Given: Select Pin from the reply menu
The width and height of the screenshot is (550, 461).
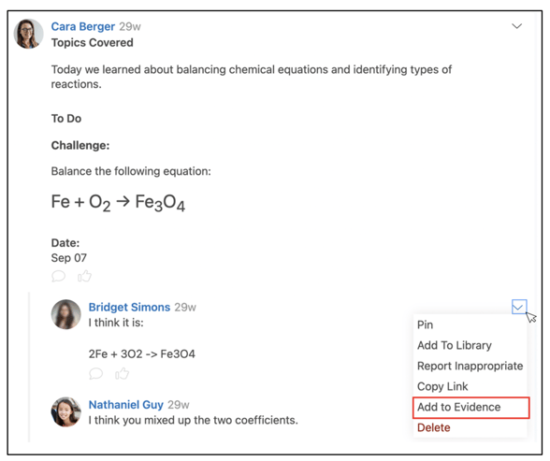Looking at the screenshot, I should pyautogui.click(x=425, y=324).
